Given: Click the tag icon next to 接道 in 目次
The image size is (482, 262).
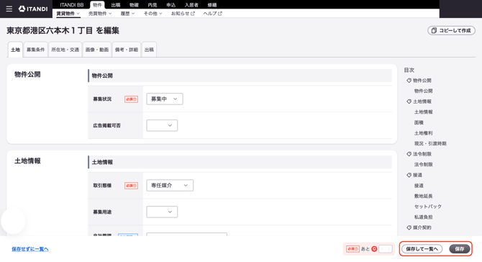Looking at the screenshot, I should [409, 175].
